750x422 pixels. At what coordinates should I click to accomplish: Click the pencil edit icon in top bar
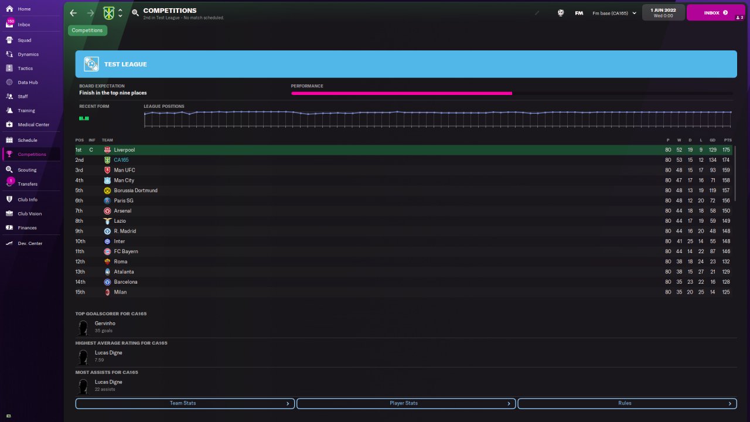[x=537, y=13]
